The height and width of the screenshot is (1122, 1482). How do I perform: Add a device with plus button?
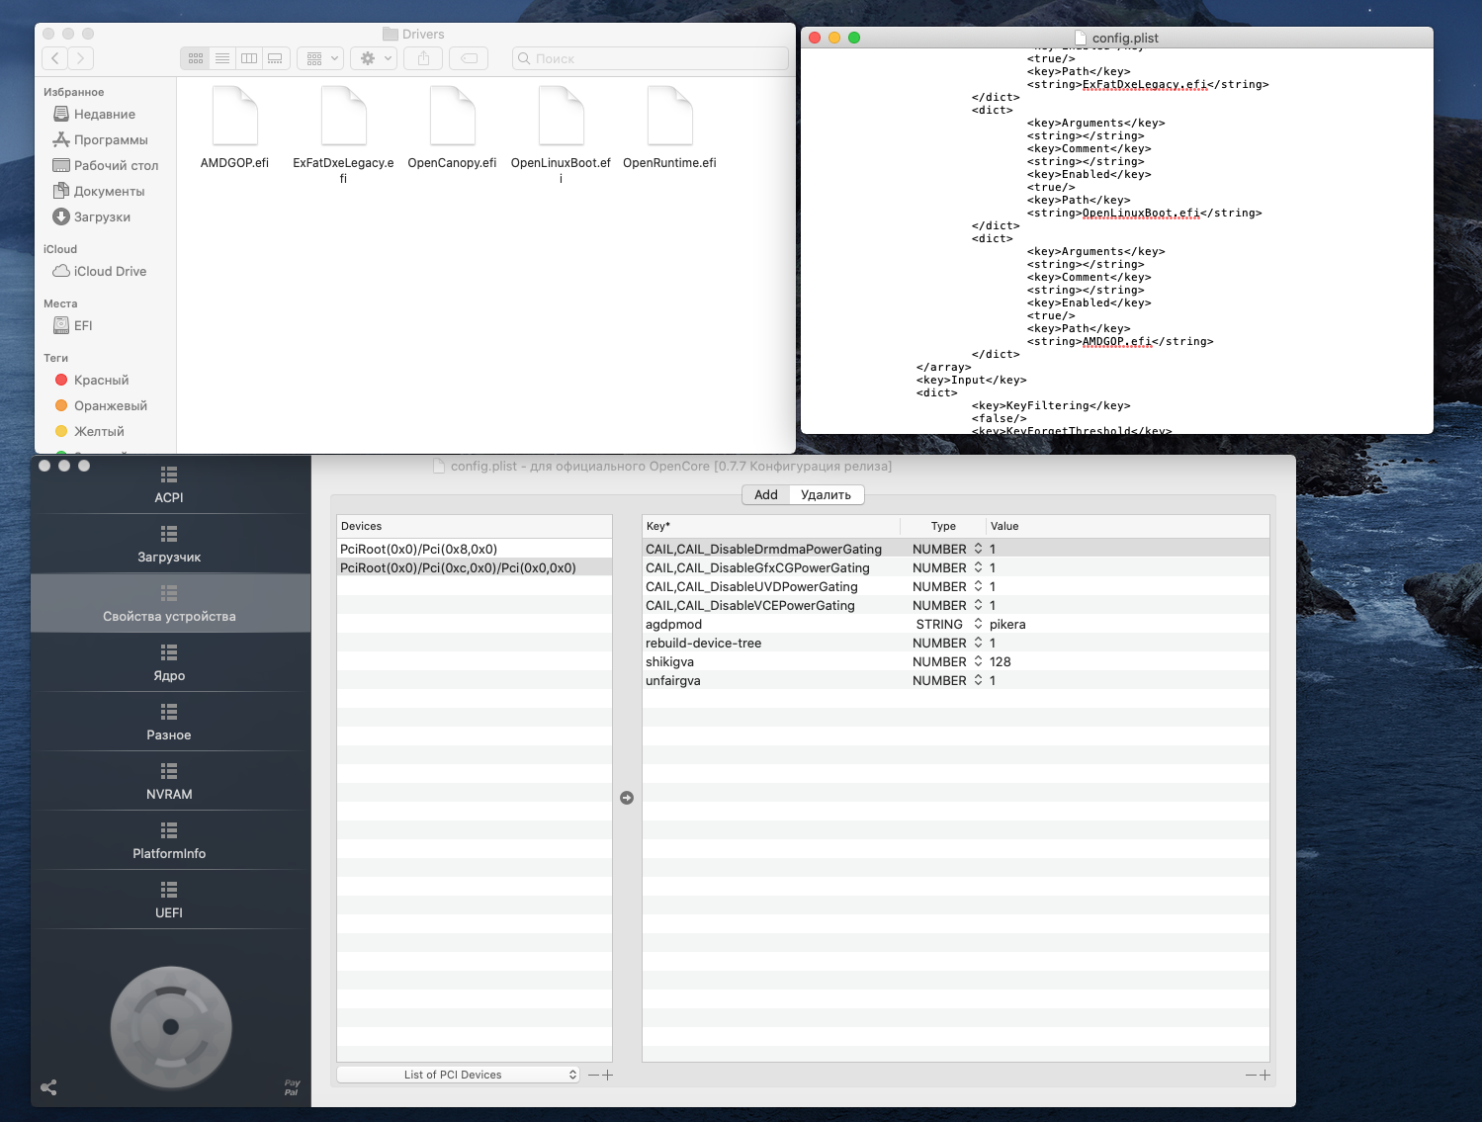pos(607,1075)
